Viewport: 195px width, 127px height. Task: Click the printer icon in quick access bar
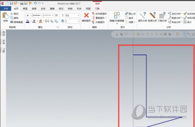[22, 3]
